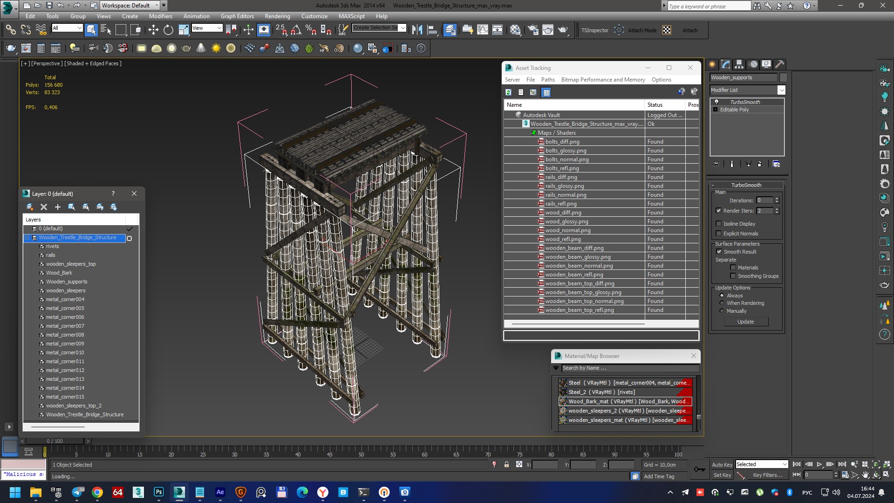
Task: Click the Attach button in toolbar
Action: (x=690, y=30)
